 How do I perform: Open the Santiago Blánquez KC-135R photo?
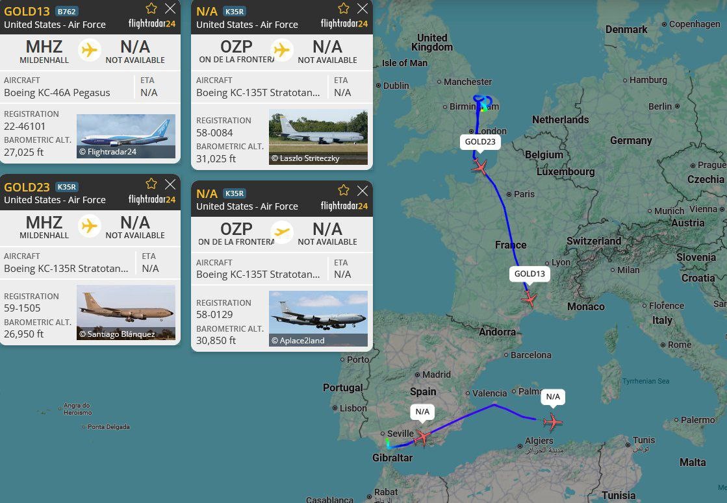125,313
